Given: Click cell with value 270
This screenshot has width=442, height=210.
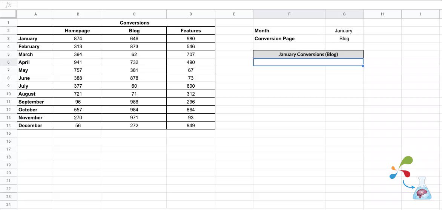Looking at the screenshot, I should (x=78, y=117).
